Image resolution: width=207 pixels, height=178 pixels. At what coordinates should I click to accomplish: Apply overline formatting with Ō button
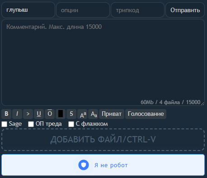point(50,114)
